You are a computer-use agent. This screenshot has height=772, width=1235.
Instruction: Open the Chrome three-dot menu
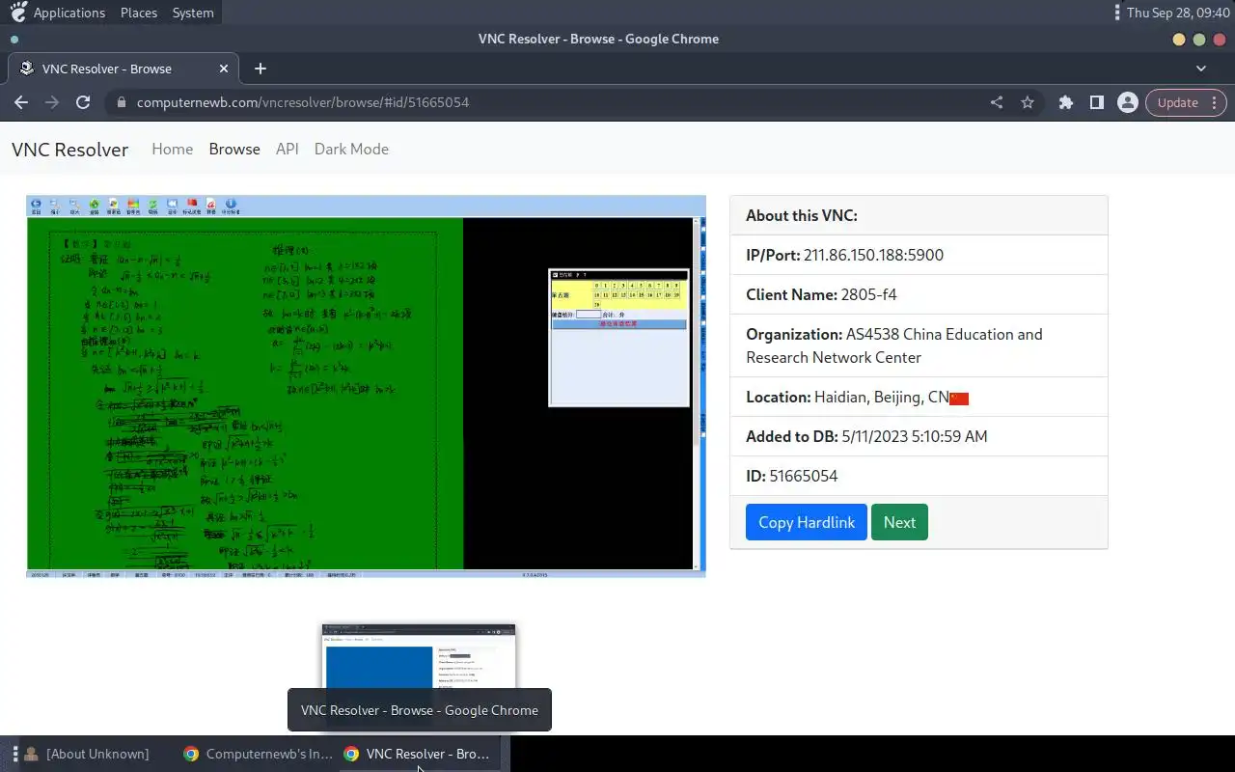coord(1215,102)
